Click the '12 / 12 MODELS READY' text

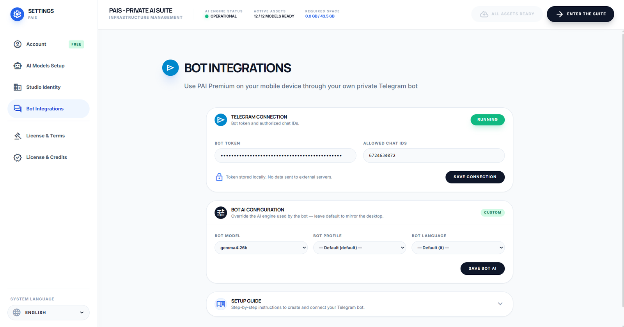coord(274,16)
